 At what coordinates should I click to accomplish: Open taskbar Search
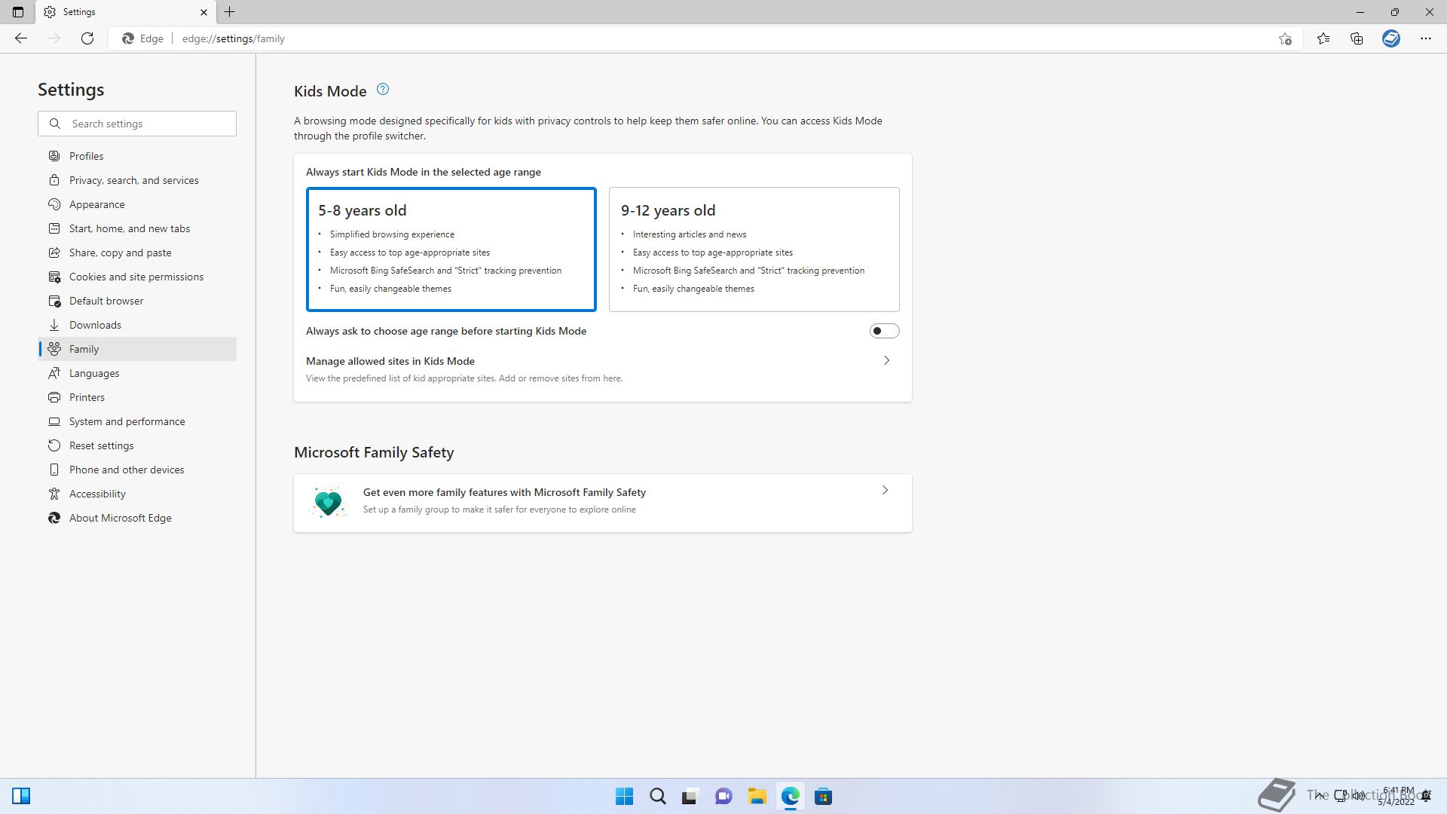tap(657, 796)
